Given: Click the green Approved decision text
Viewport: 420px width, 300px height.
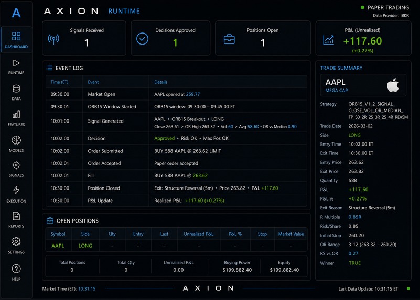Looking at the screenshot, I should click(164, 138).
